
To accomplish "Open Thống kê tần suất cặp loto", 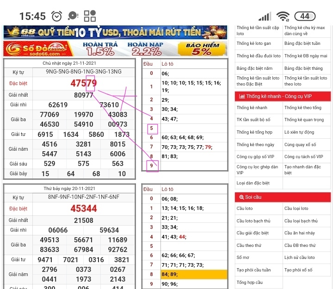I will (x=258, y=31).
